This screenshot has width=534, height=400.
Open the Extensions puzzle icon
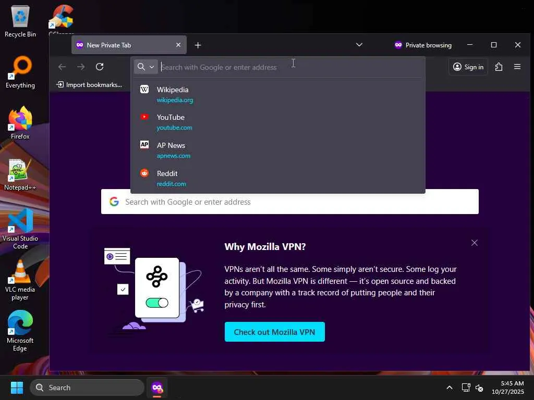499,67
